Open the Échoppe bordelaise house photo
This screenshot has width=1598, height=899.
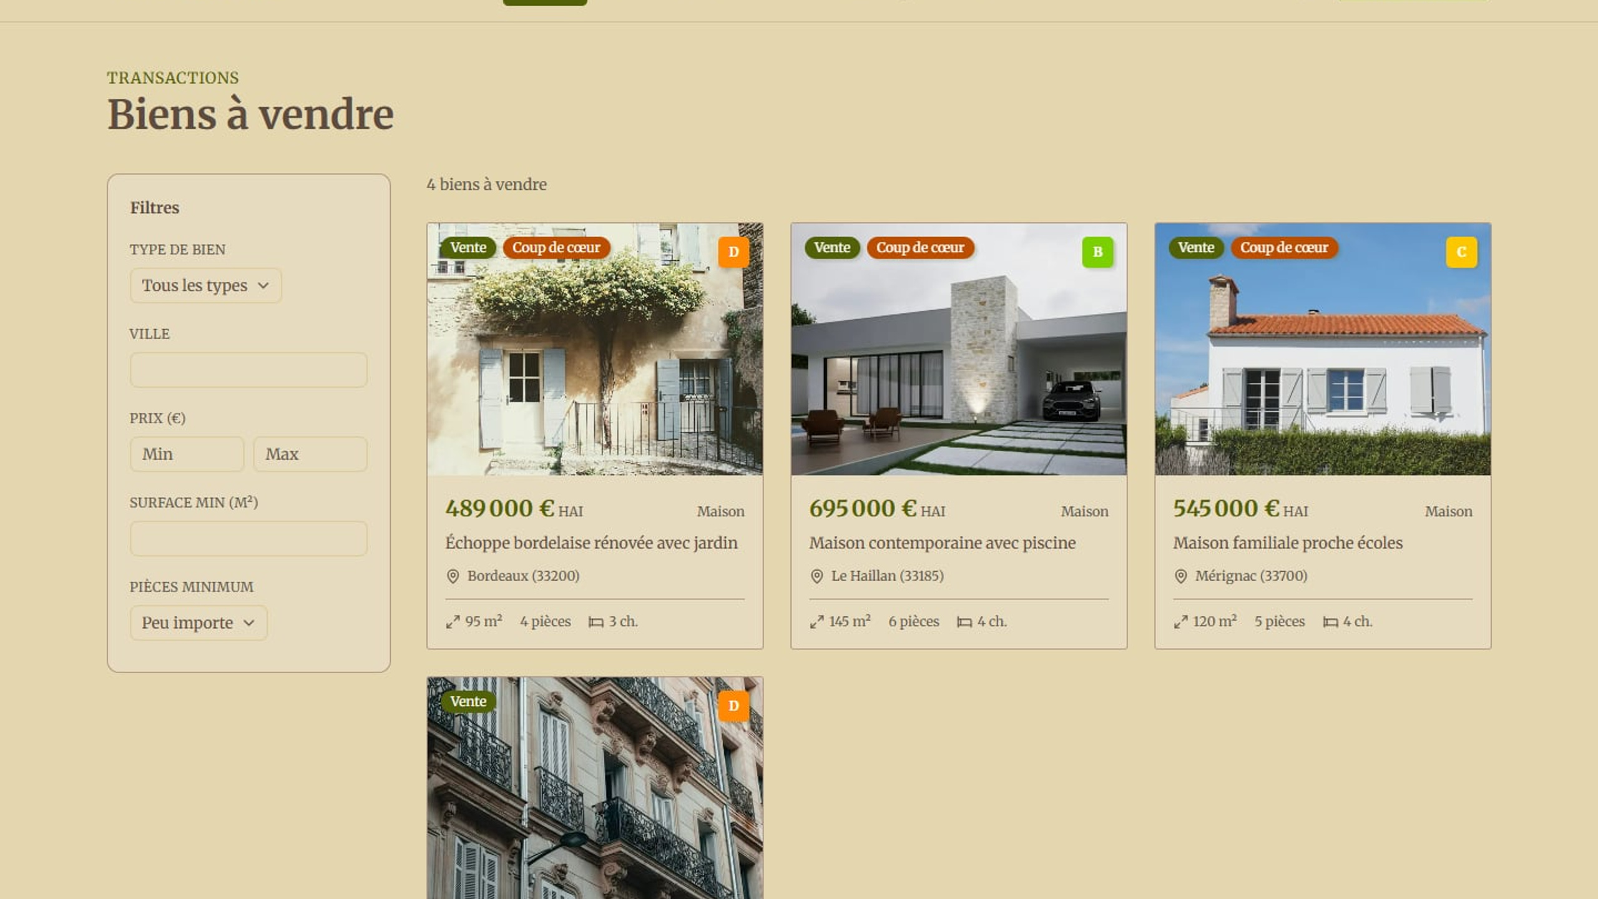[595, 349]
